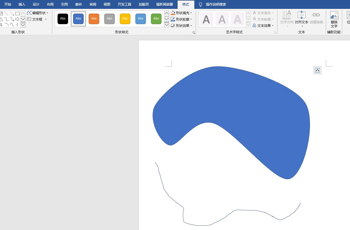
Task: Select the 格式 (Format) tab
Action: tap(186, 4)
